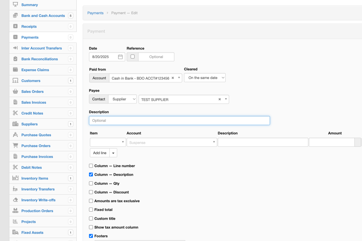This screenshot has height=241, width=362.
Task: Remove the selected Cash in Bank account
Action: 173,78
